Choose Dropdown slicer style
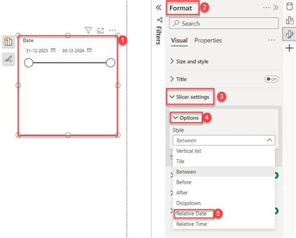The width and height of the screenshot is (296, 238). coord(224,203)
